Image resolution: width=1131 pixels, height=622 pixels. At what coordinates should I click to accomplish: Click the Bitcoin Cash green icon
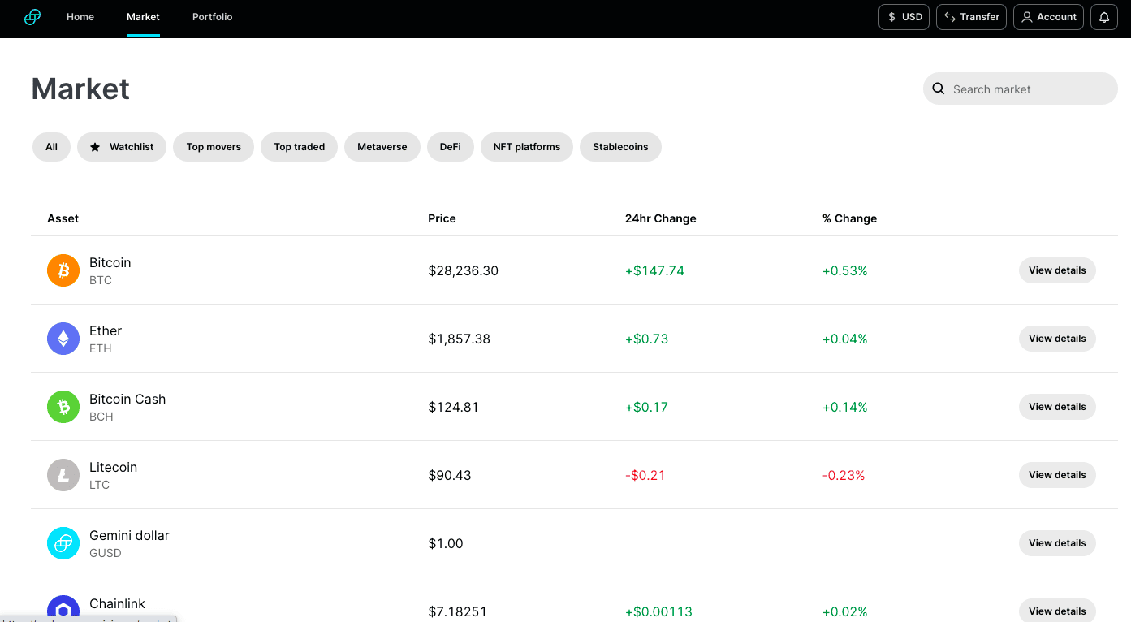pyautogui.click(x=63, y=407)
